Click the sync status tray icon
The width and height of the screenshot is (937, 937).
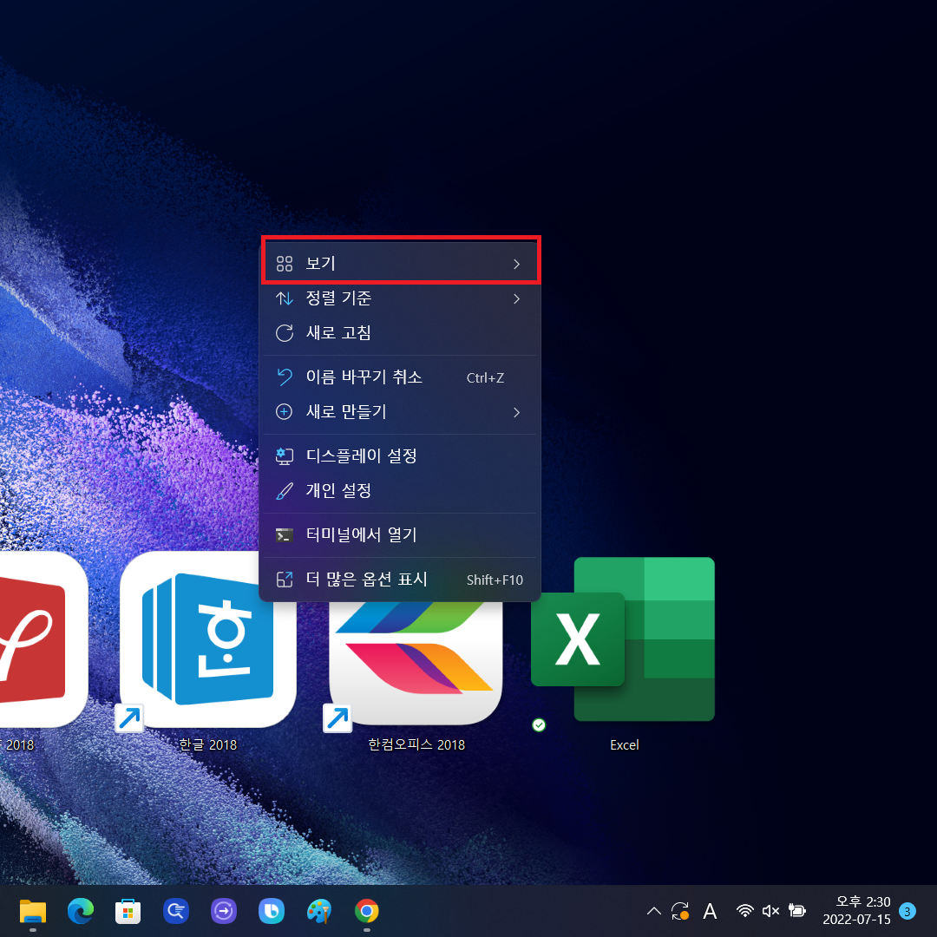(680, 911)
